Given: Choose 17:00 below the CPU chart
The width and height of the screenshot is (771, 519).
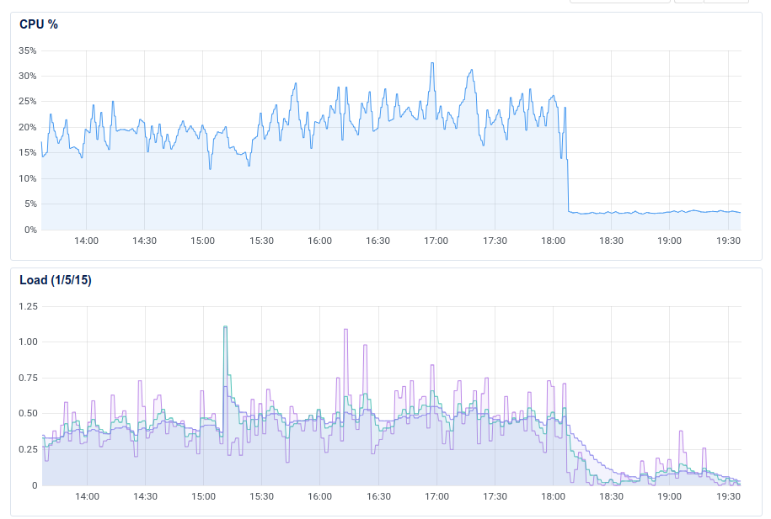Looking at the screenshot, I should tap(436, 241).
